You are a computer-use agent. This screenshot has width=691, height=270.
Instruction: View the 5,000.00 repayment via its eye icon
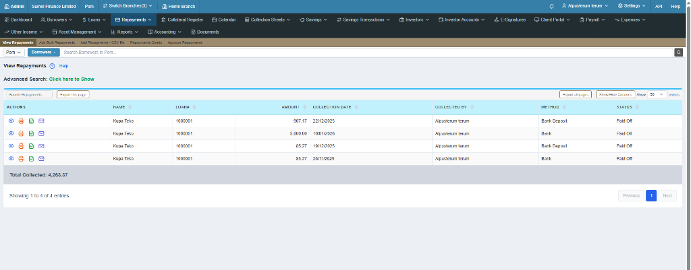(11, 133)
